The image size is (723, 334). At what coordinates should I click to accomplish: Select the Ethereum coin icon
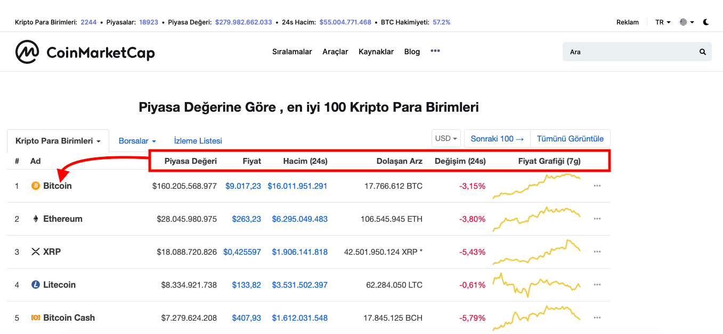[x=35, y=219]
